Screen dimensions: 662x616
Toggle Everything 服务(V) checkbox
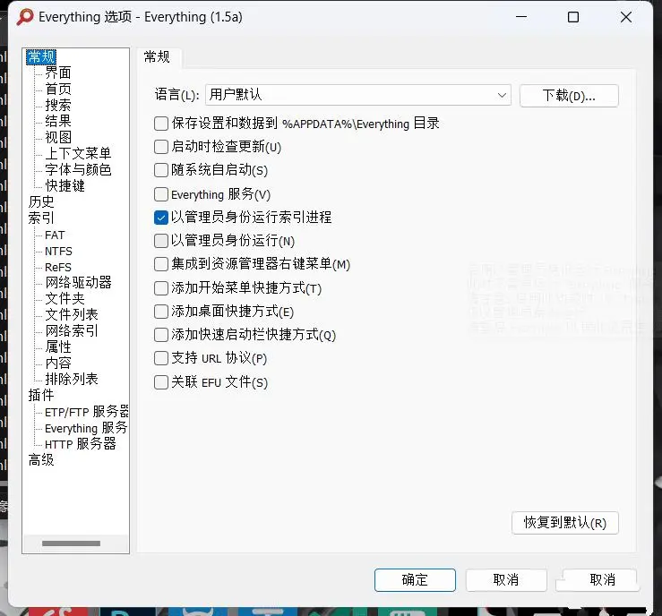coord(161,194)
